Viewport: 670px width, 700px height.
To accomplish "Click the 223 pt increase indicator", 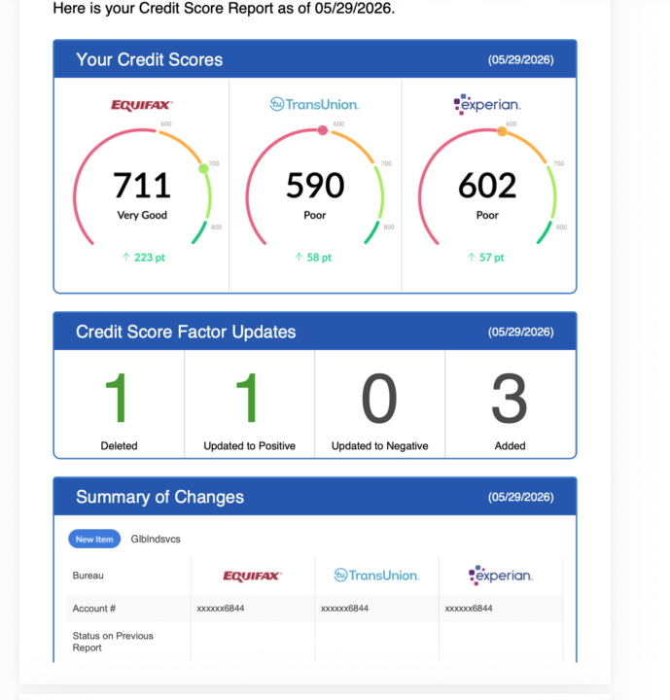I will tap(144, 258).
